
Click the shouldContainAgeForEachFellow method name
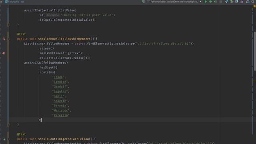(64, 139)
